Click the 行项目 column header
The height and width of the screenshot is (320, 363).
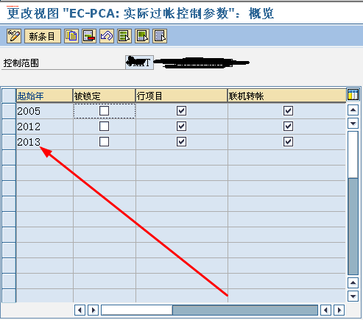(x=182, y=96)
